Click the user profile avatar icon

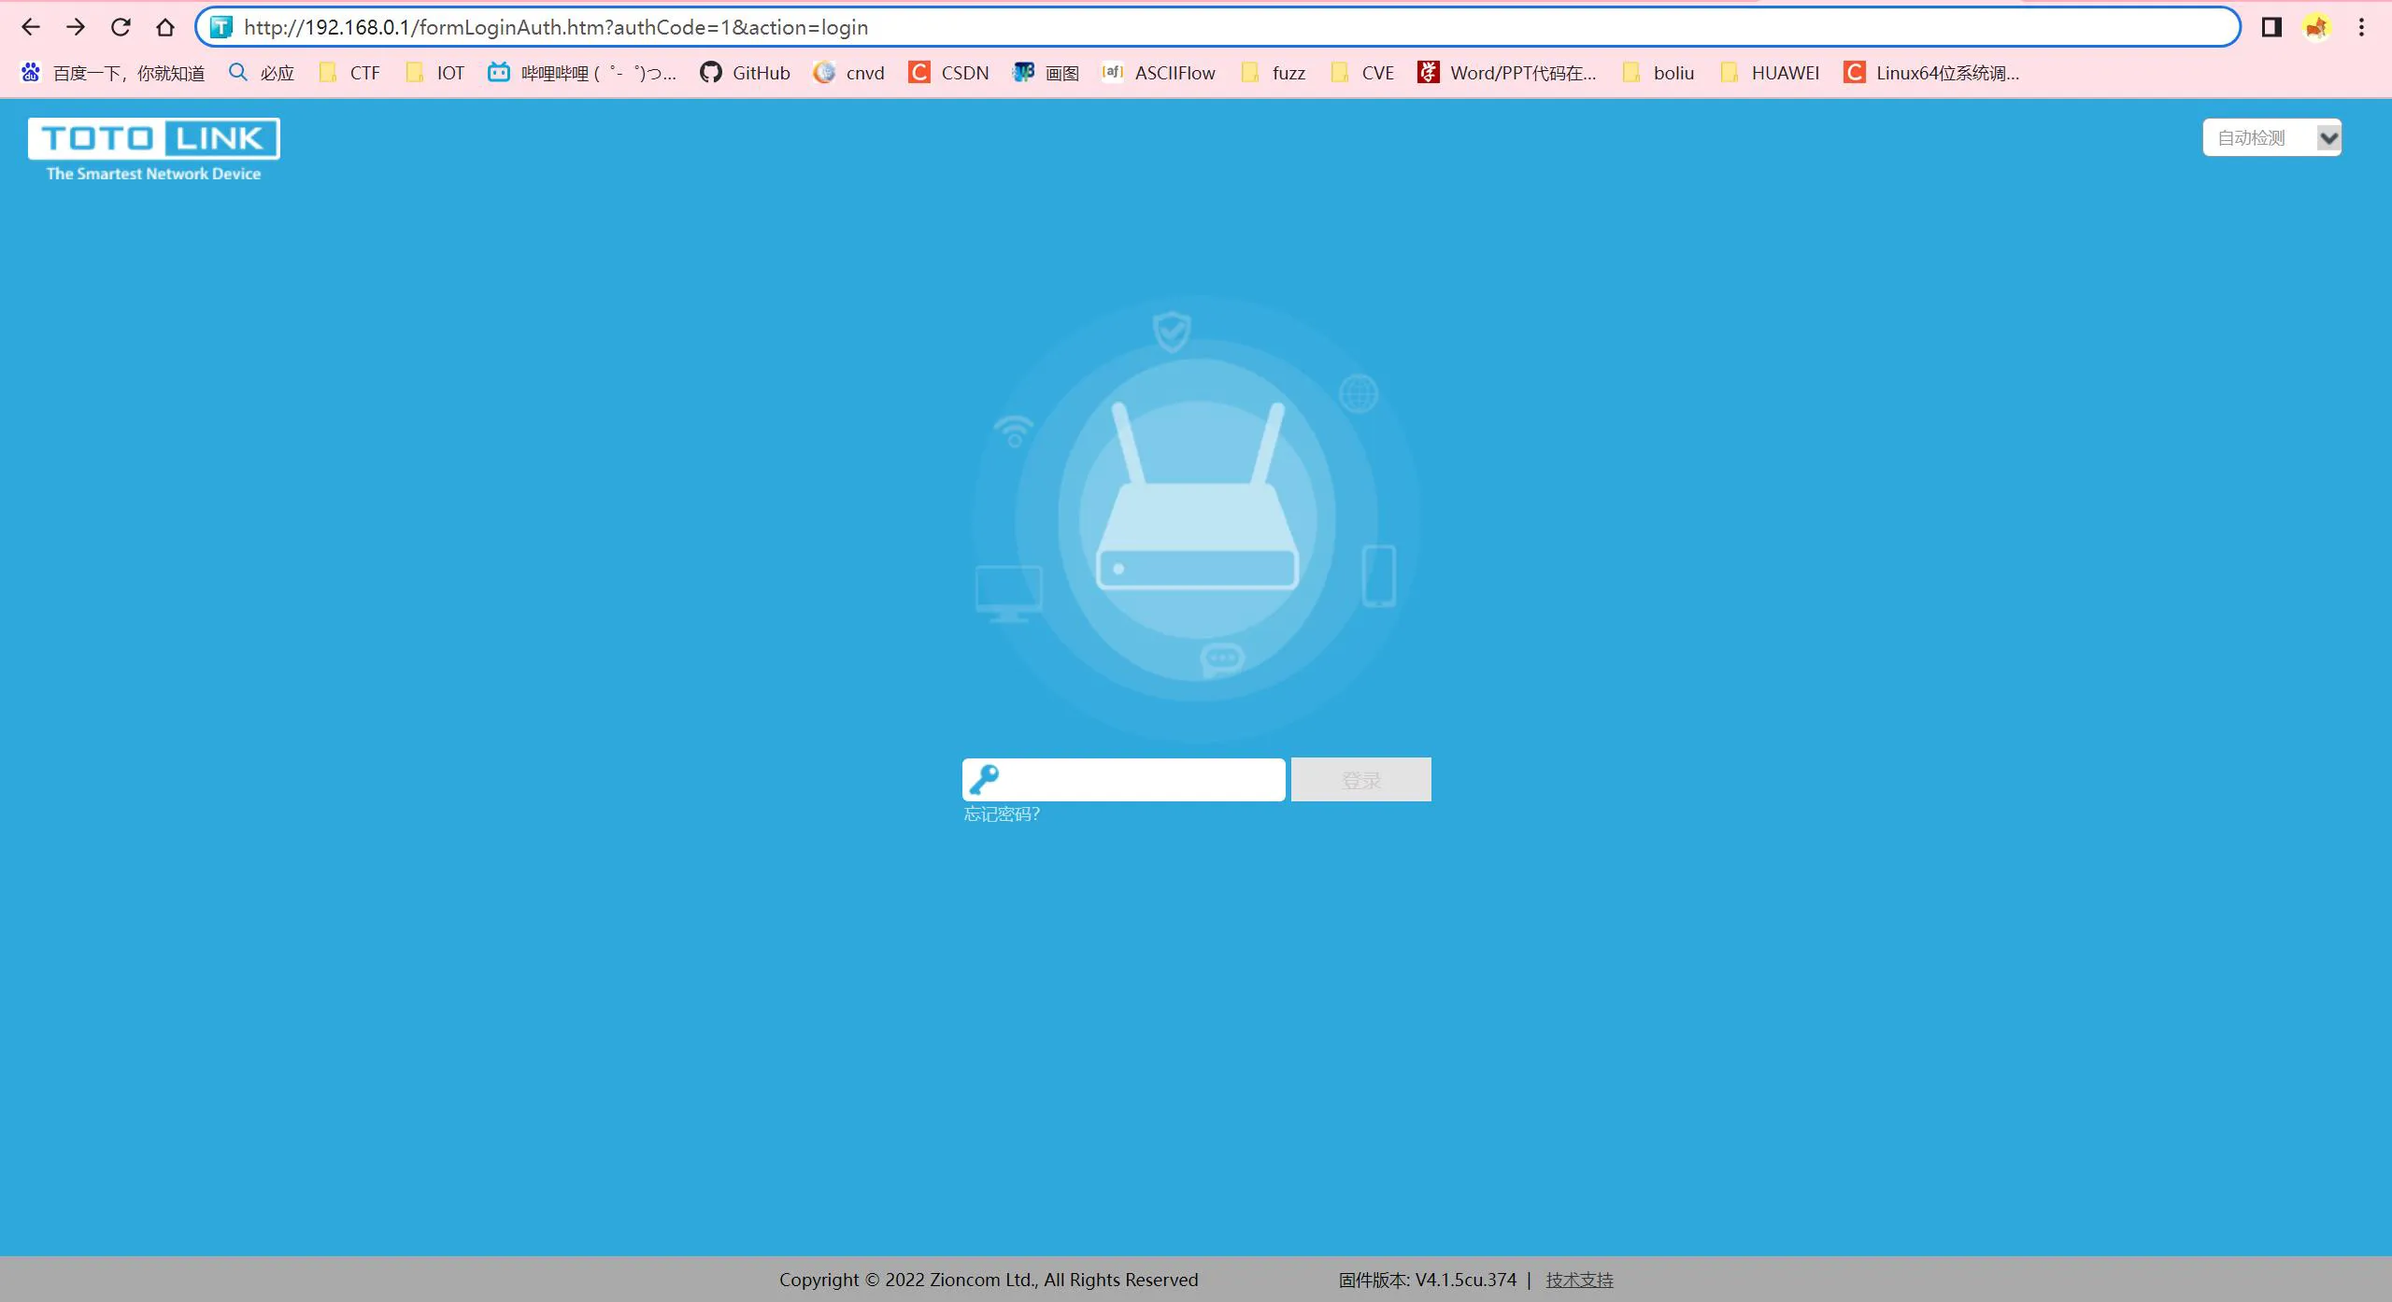tap(2316, 27)
